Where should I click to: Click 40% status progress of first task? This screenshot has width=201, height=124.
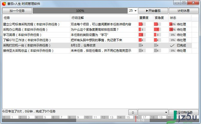(x=173, y=24)
